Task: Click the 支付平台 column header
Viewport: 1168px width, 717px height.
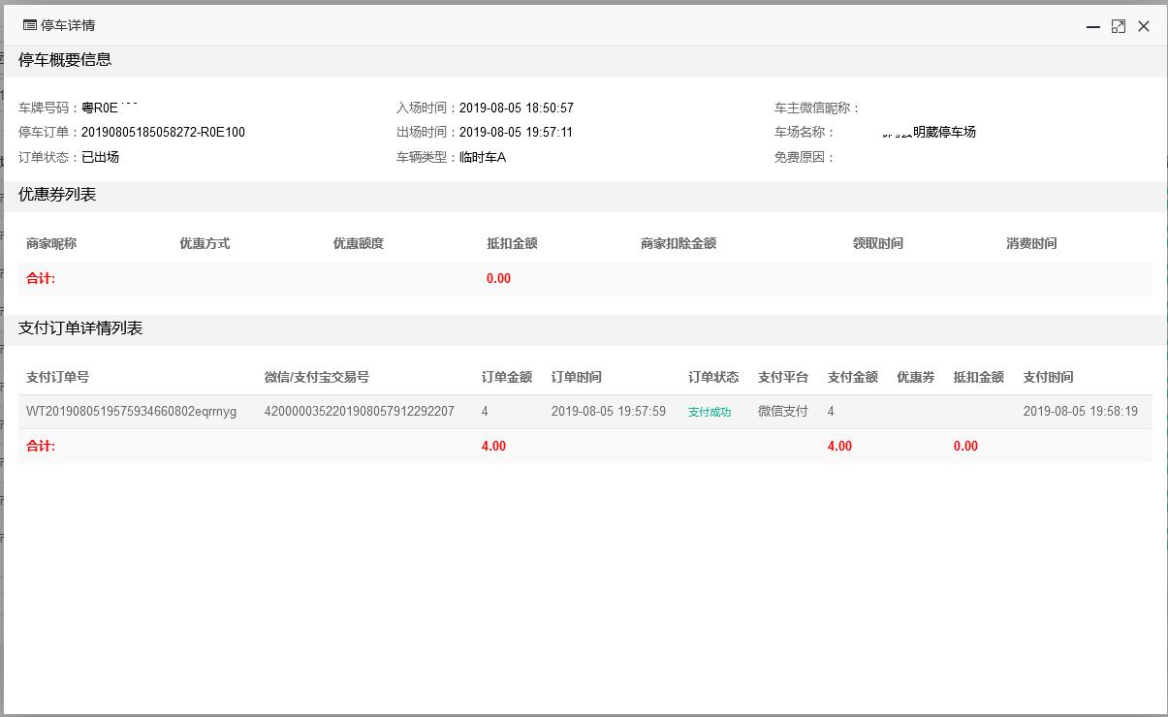Action: 782,377
